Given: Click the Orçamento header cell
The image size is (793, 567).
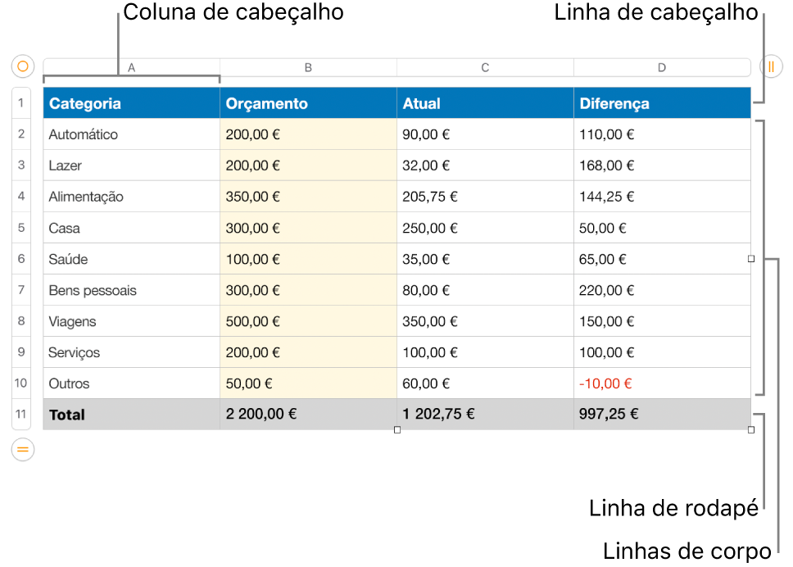Looking at the screenshot, I should coord(309,103).
